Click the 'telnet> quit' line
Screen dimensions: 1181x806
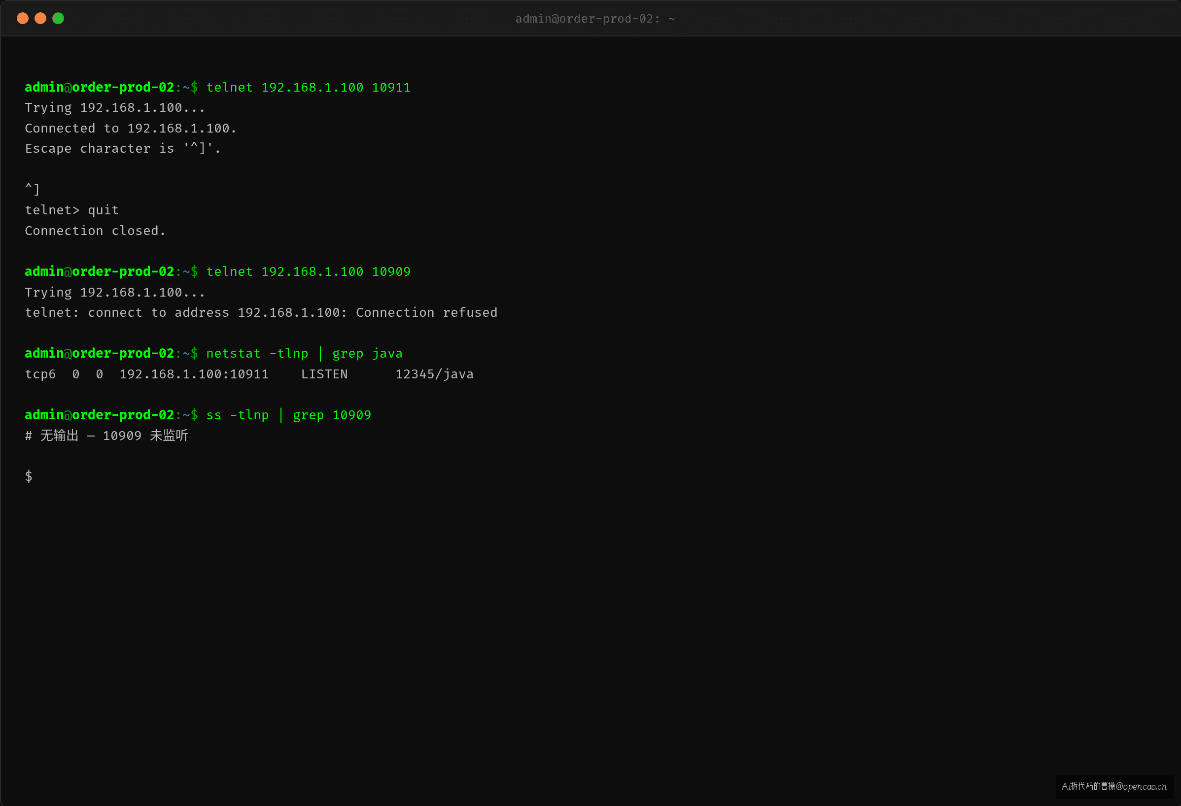71,210
